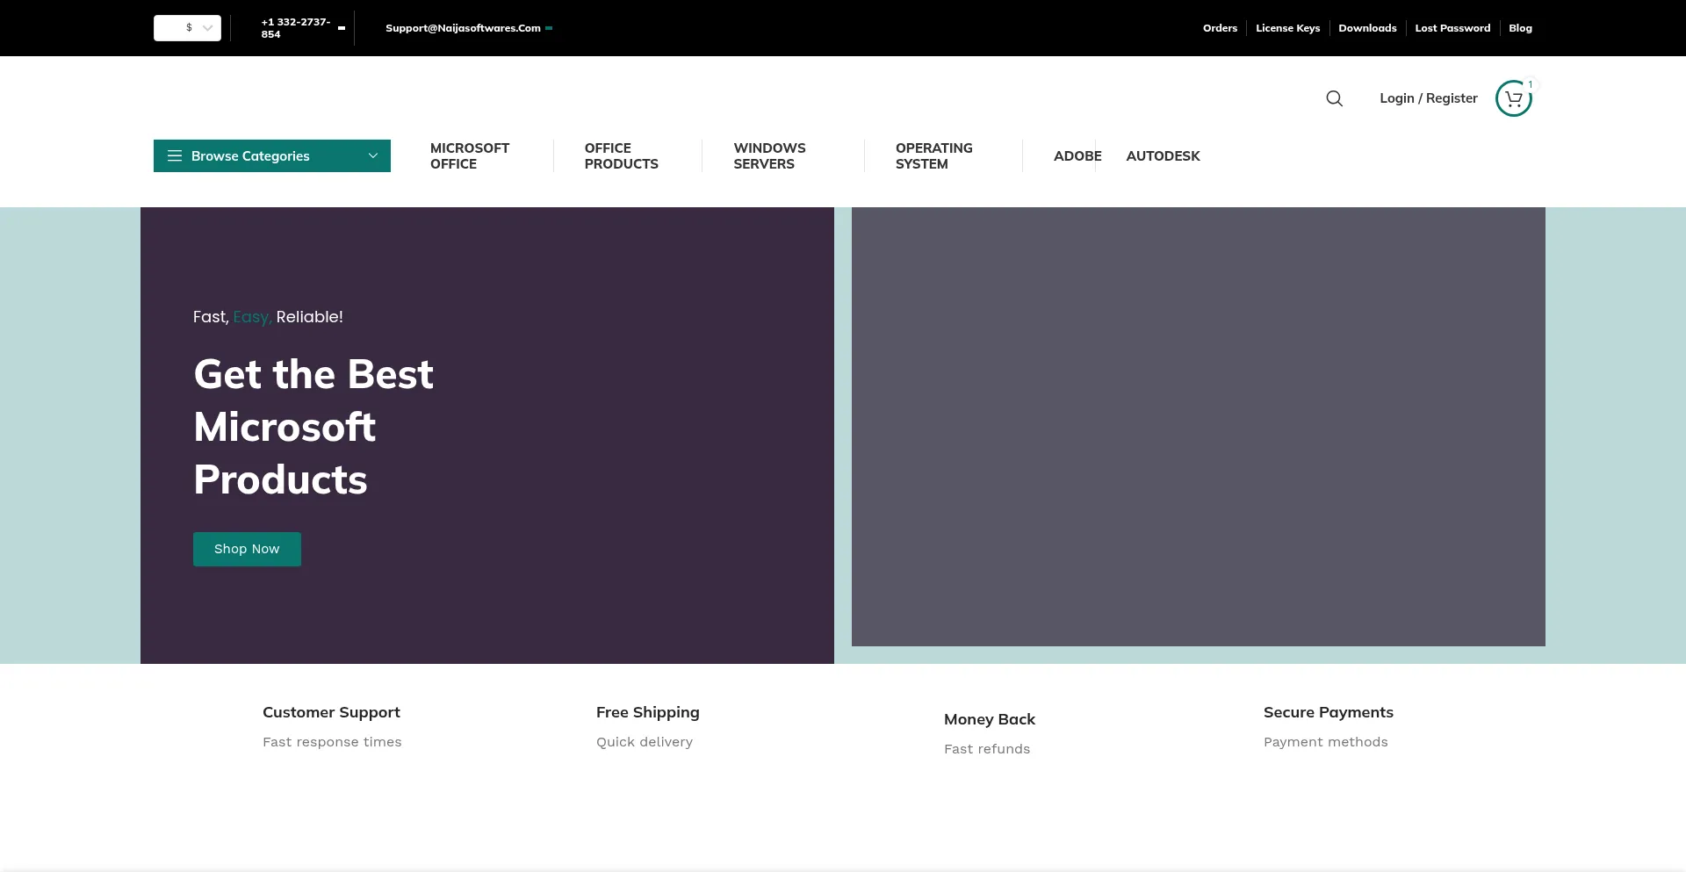Viewport: 1686px width, 872px height.
Task: Click the Get the Best Microsoft Products heading
Action: click(x=313, y=427)
